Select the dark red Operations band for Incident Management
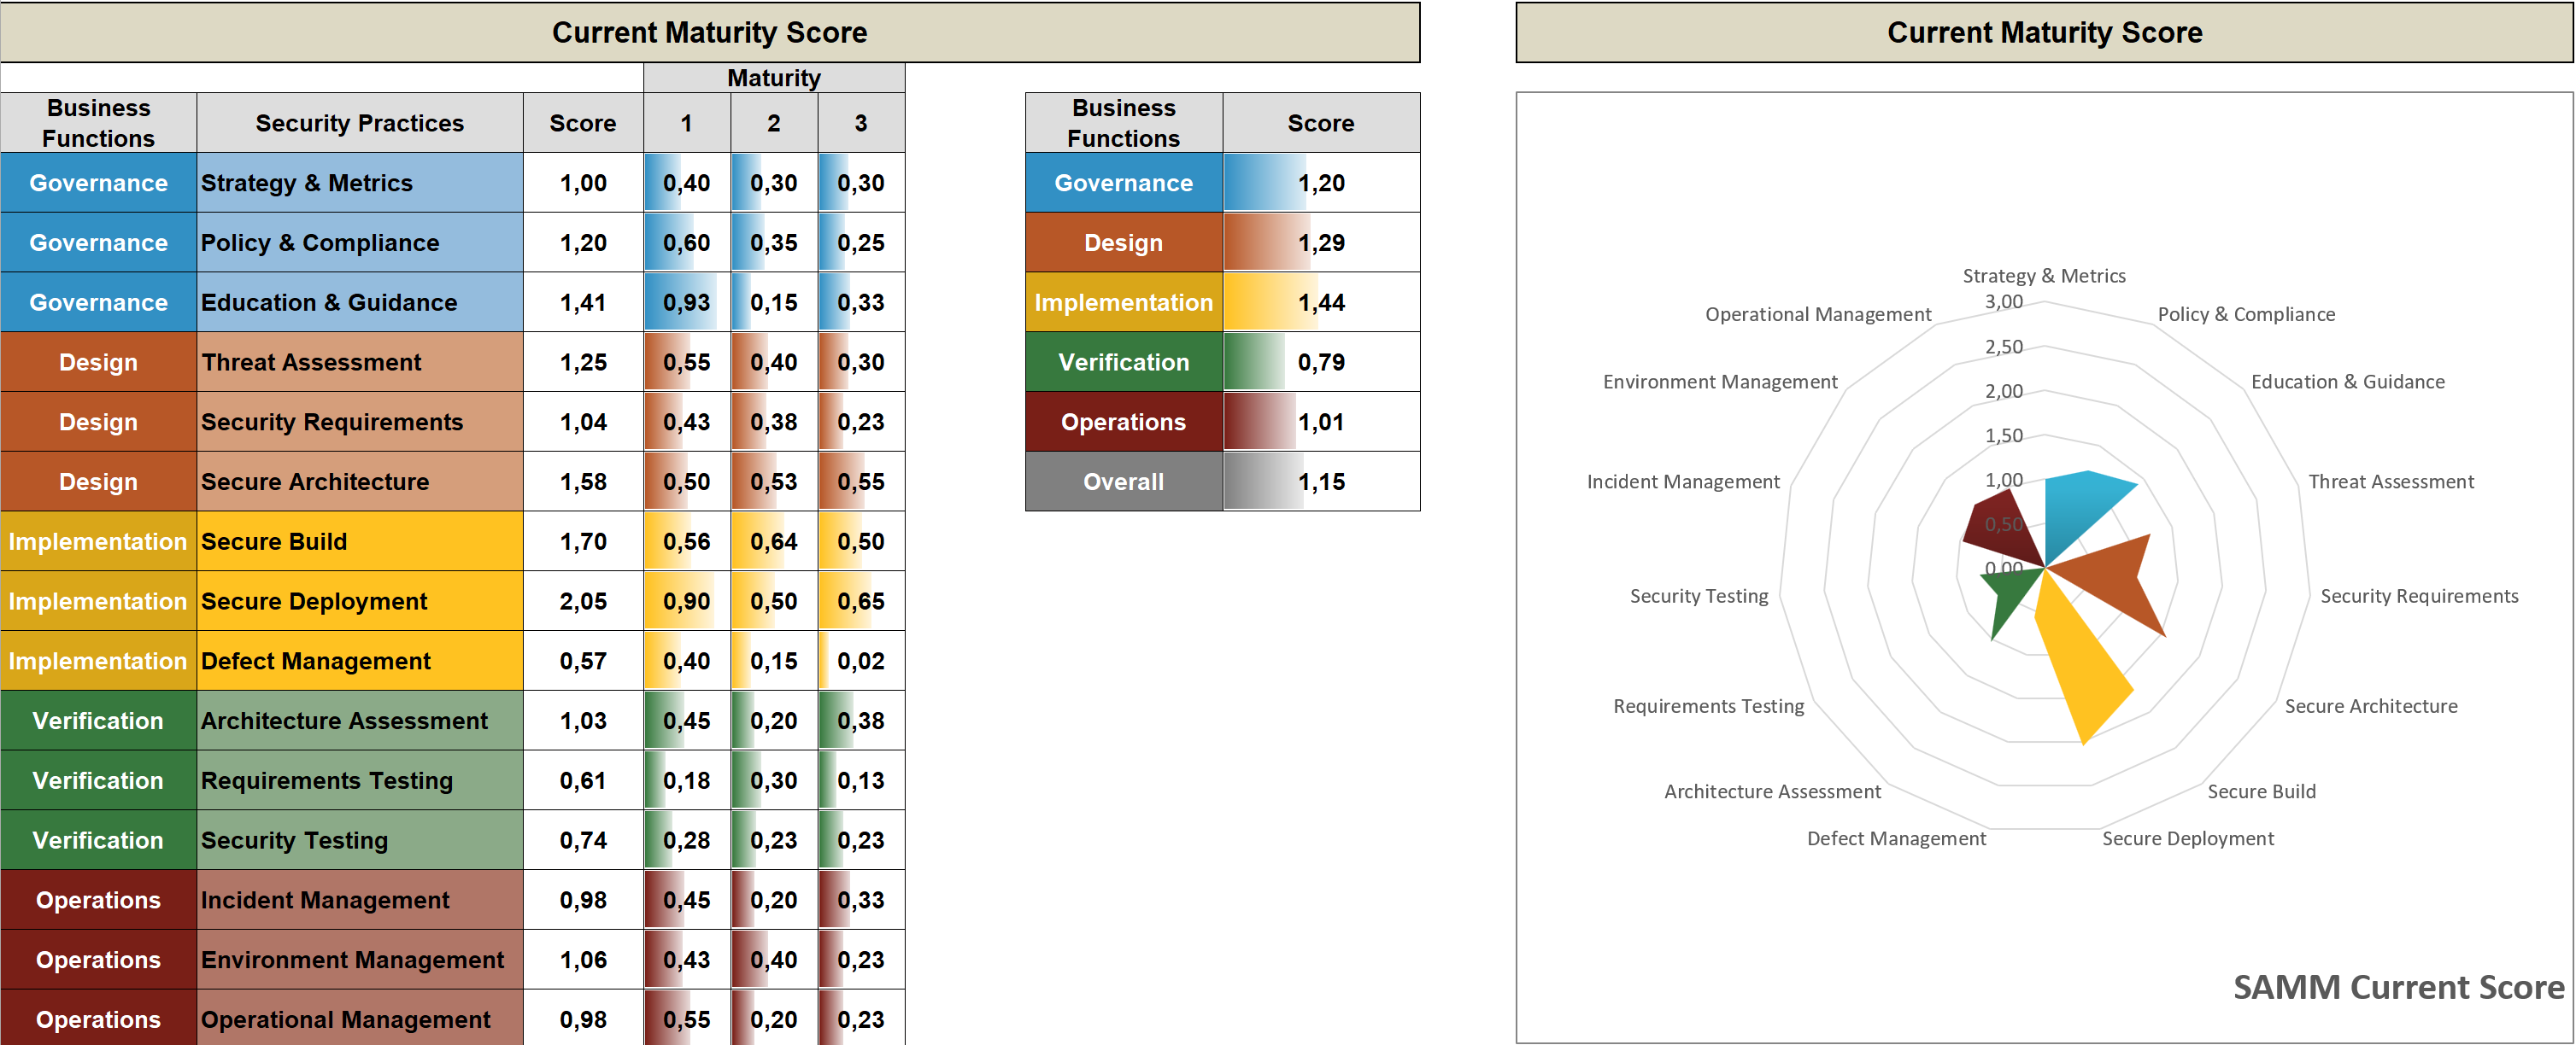2576x1045 pixels. (x=97, y=899)
